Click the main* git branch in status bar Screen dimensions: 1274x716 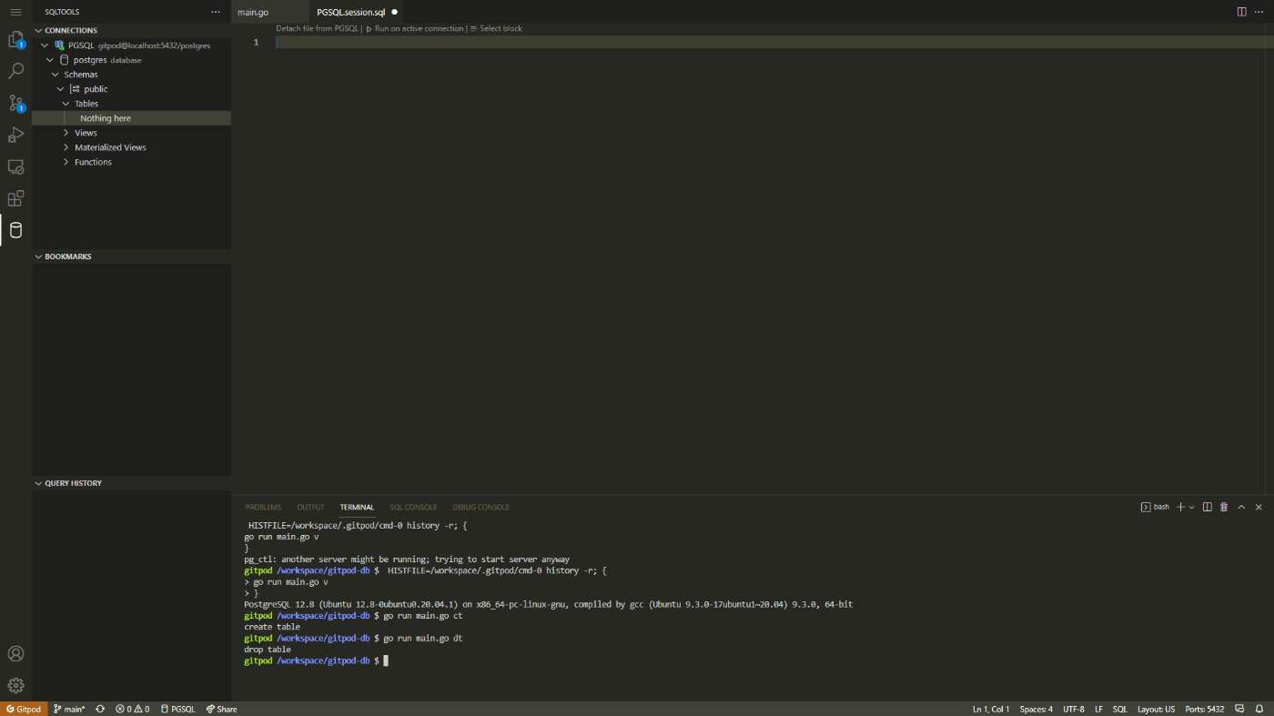click(x=69, y=709)
